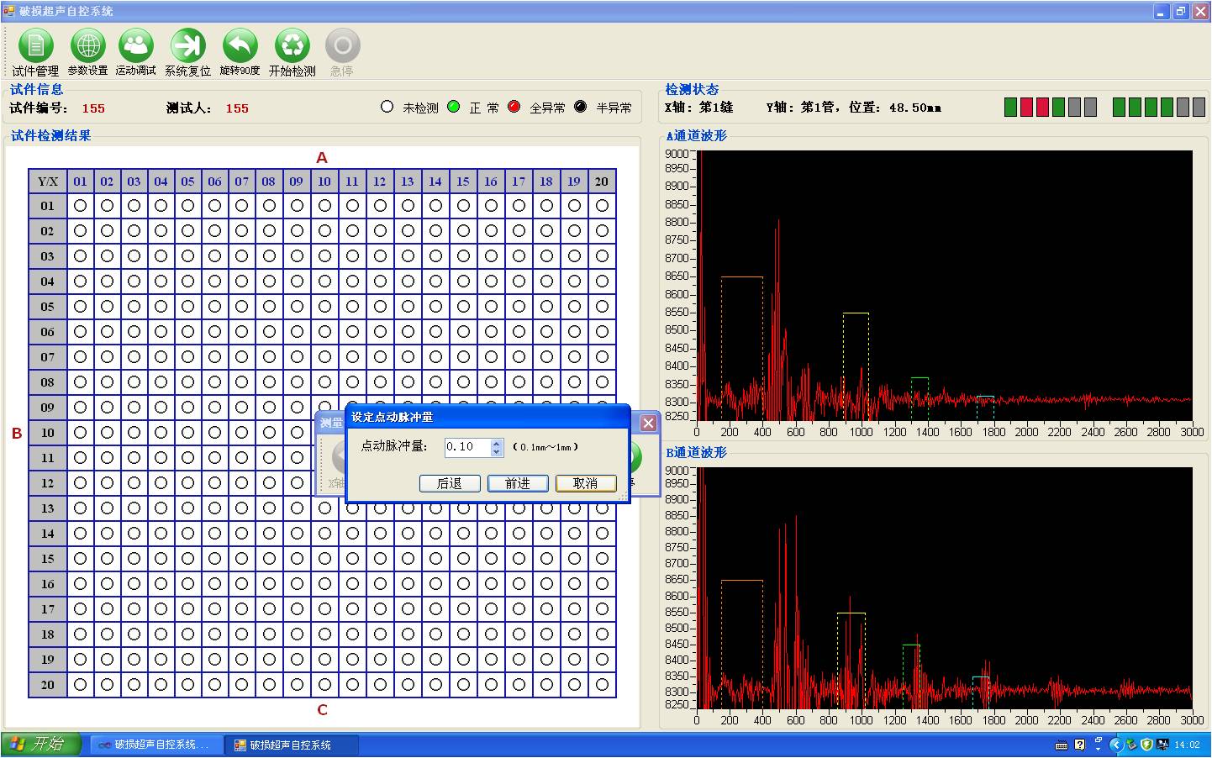Viewport: 1212px width, 758px height.
Task: Cancel the pulse dialog with 取消
Action: pos(586,483)
